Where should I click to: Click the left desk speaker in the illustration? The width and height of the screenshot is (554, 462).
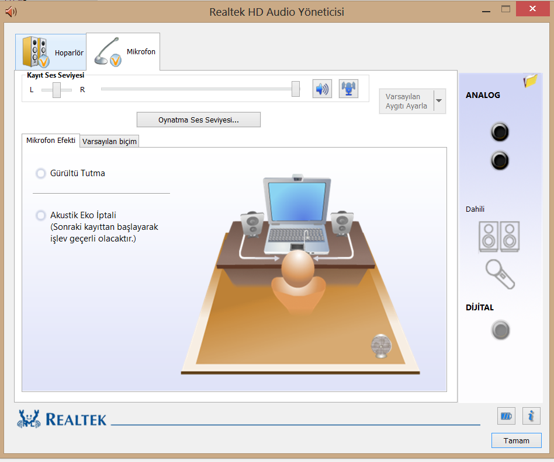[x=252, y=225]
